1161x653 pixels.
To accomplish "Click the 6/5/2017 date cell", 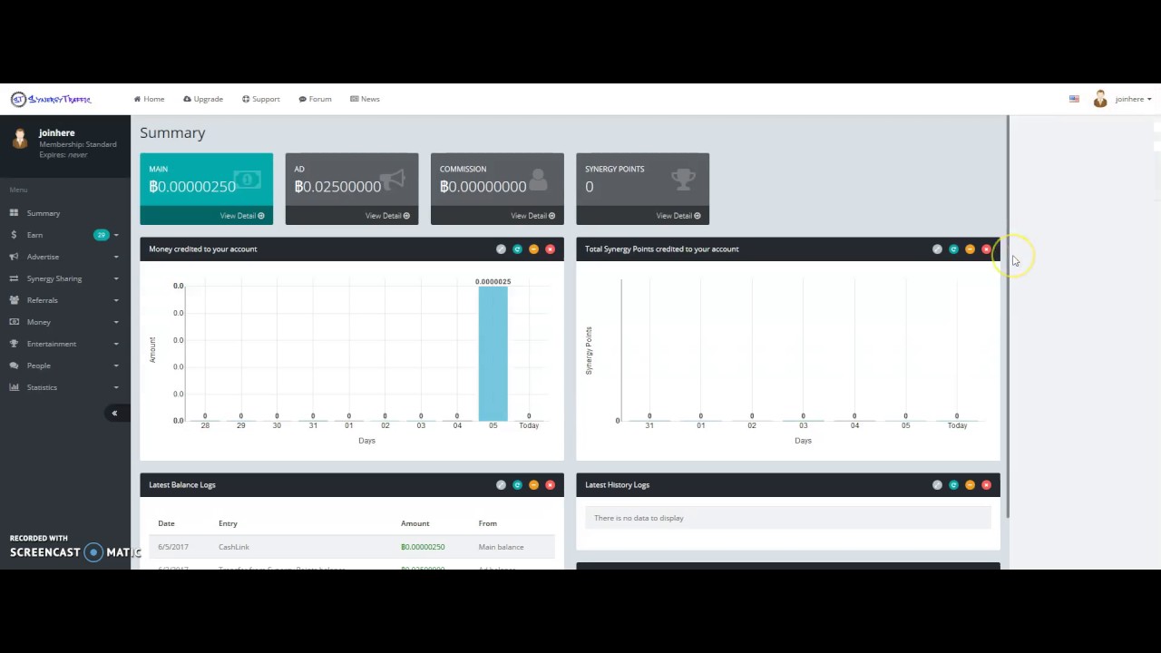I will click(171, 547).
